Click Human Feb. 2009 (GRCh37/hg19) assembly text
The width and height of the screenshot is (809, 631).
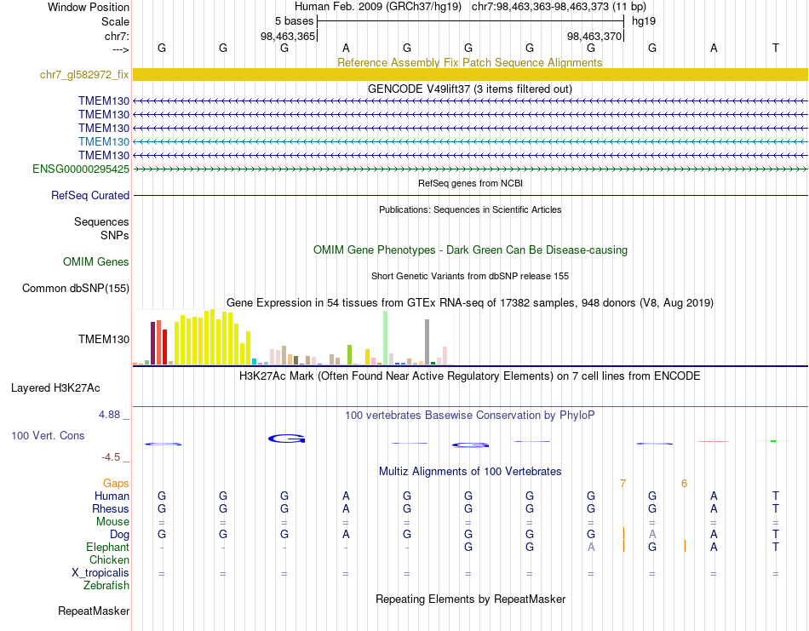(x=377, y=7)
